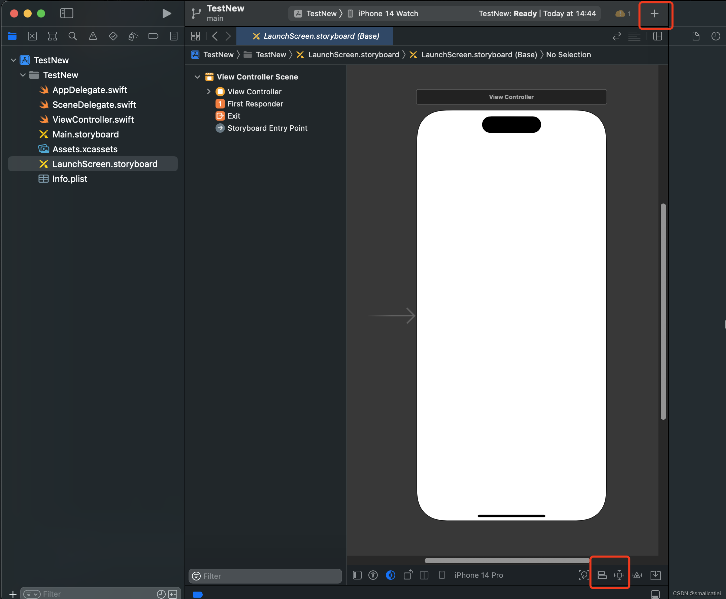This screenshot has height=599, width=726.
Task: Expand the View Controller outline item
Action: click(209, 92)
